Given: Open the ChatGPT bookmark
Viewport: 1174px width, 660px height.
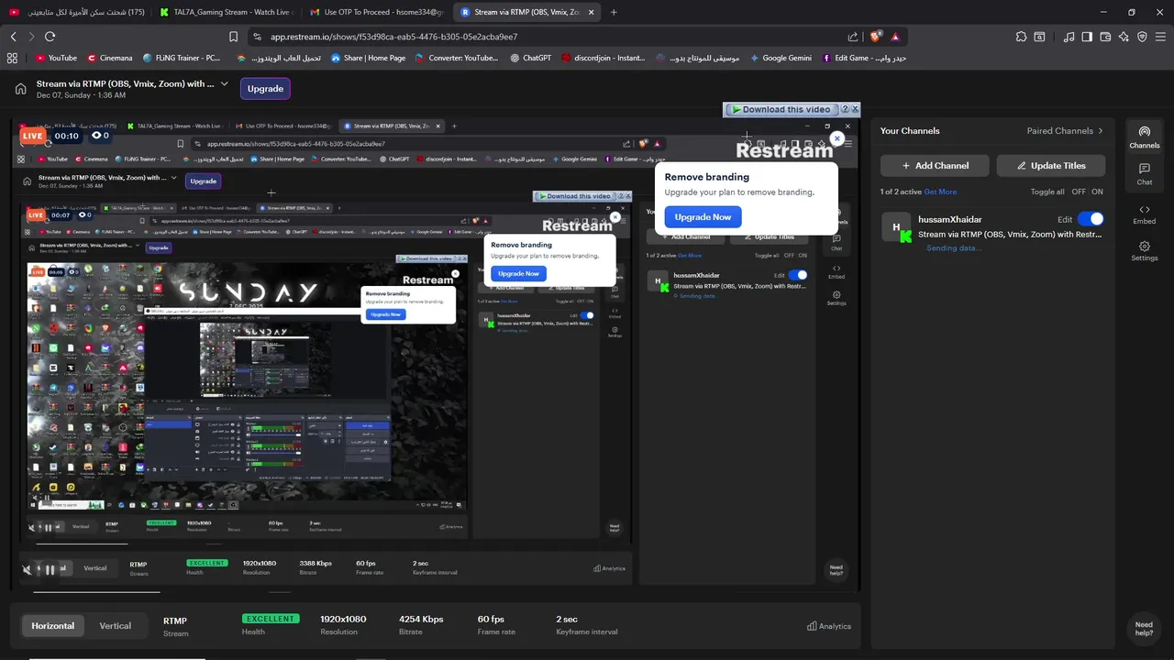Looking at the screenshot, I should coord(530,58).
